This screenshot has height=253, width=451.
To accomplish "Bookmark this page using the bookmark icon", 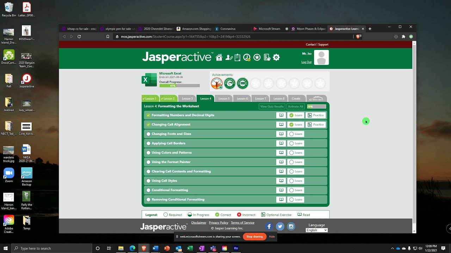I will click(108, 37).
